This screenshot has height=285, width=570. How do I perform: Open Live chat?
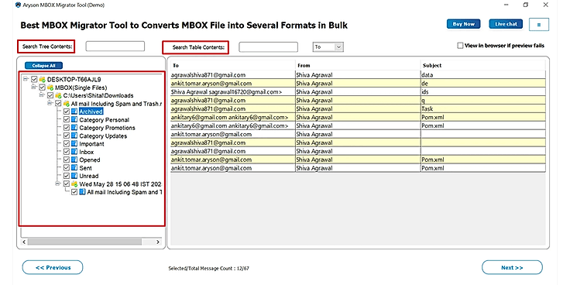506,24
